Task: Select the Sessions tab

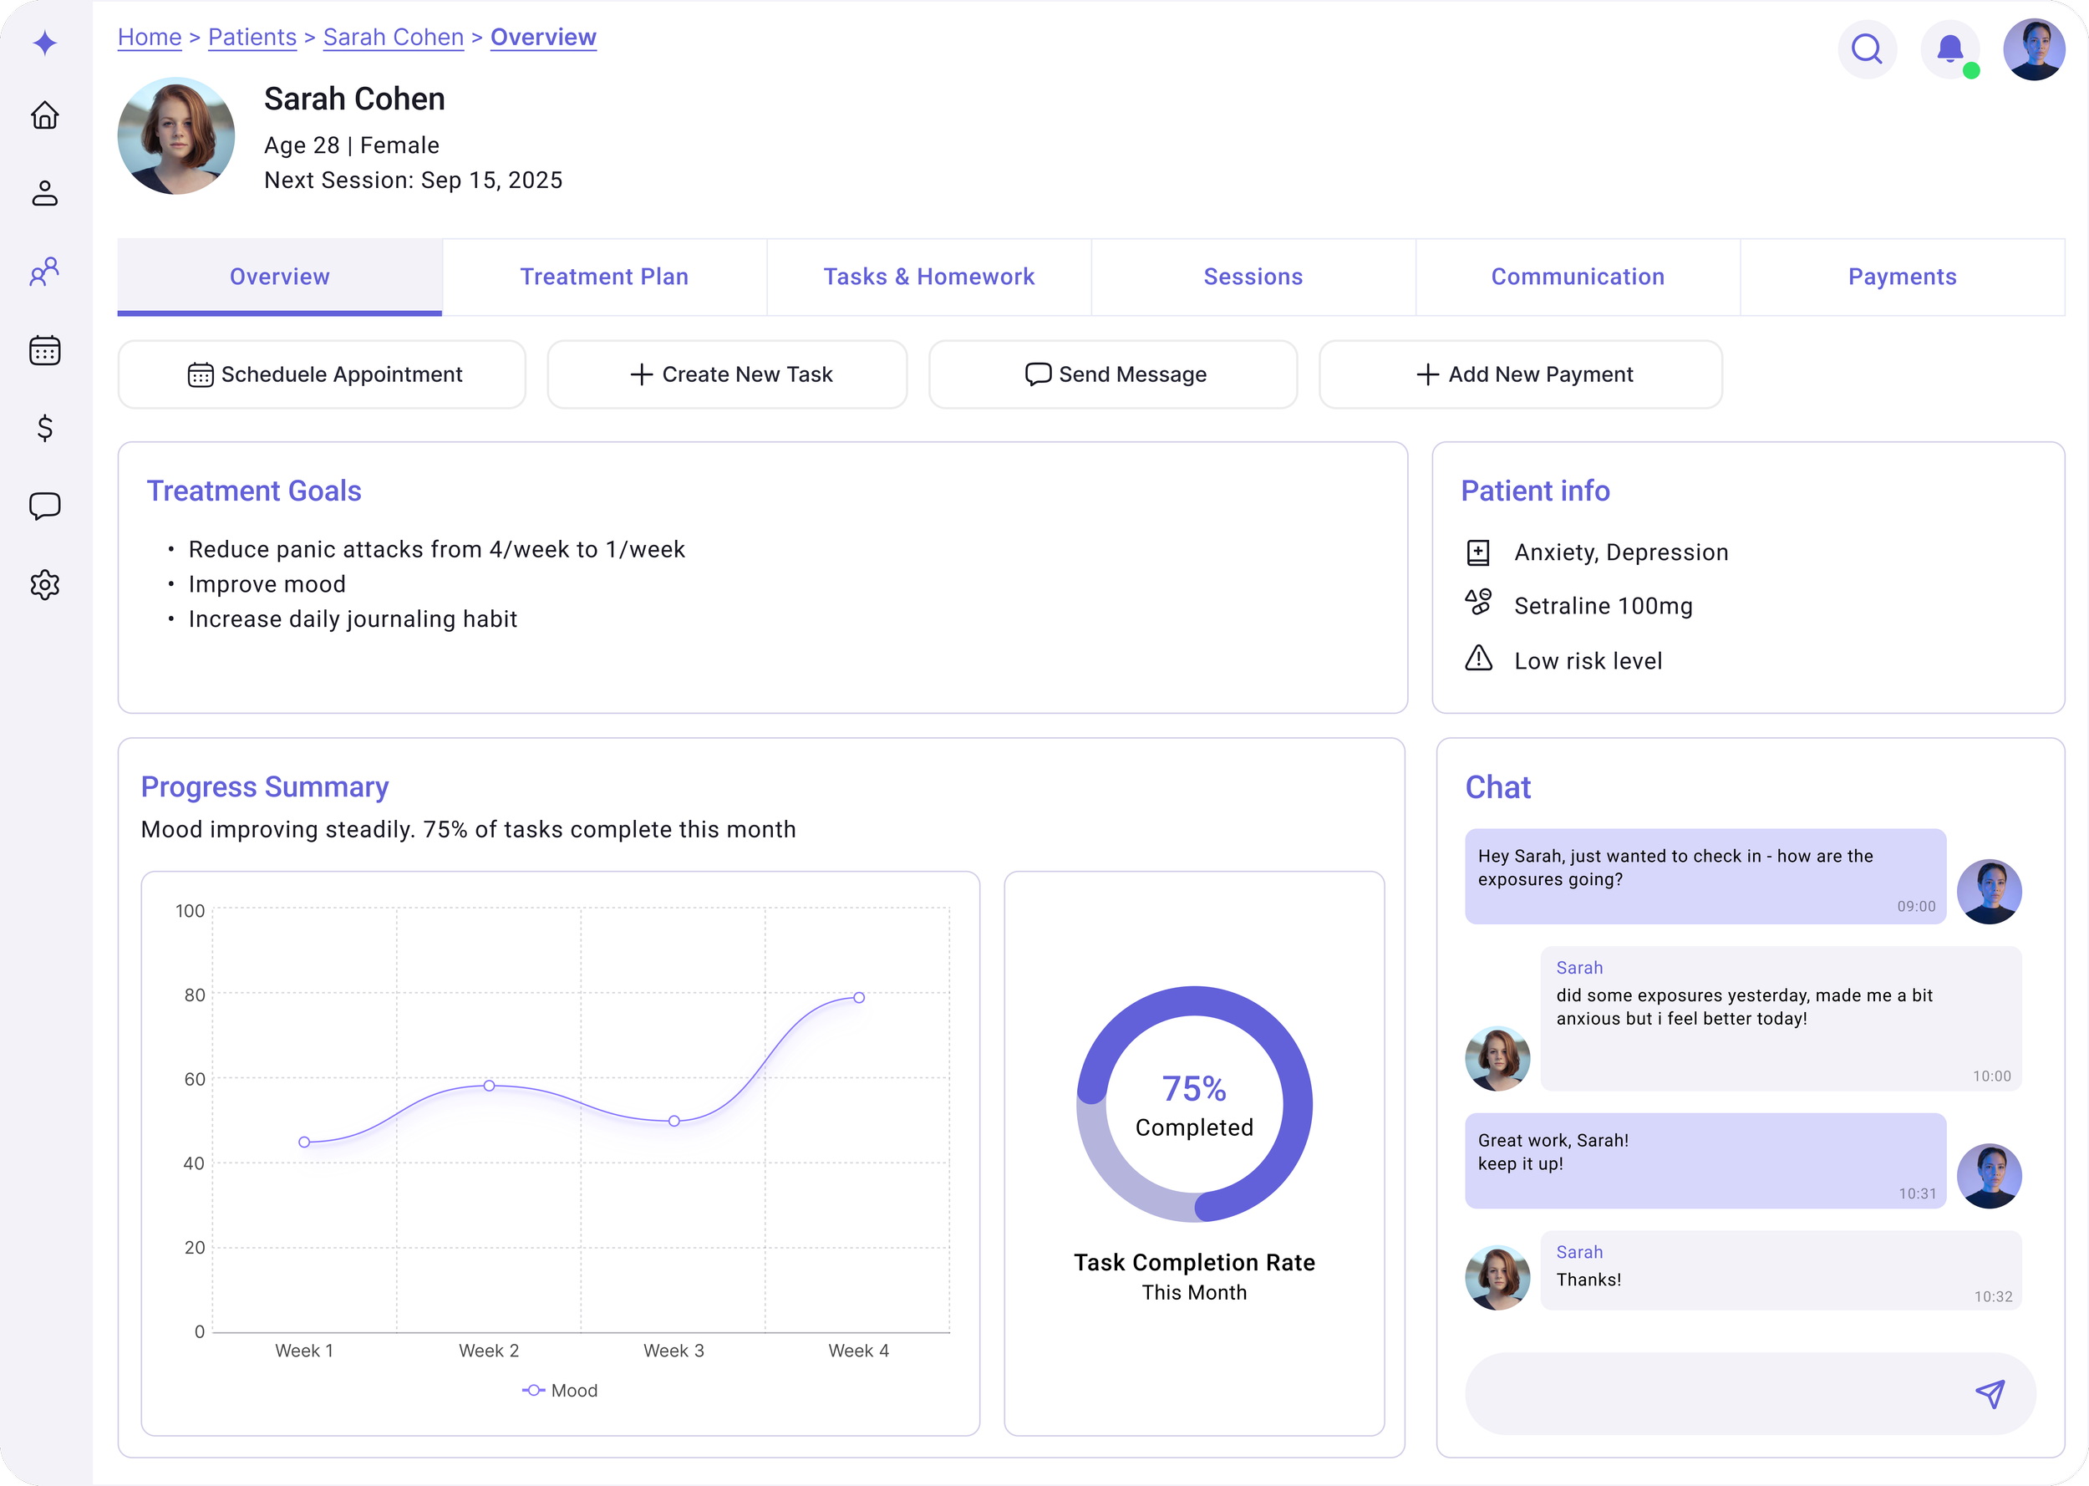Action: tap(1252, 277)
